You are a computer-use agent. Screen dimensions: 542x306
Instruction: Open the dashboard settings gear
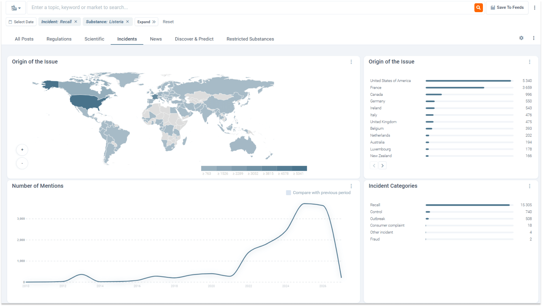pos(521,38)
